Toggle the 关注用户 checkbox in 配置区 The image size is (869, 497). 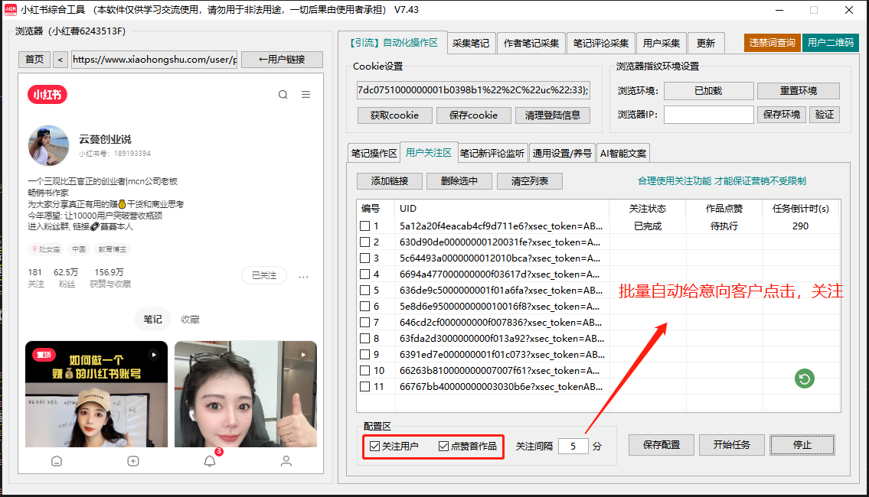pyautogui.click(x=374, y=446)
